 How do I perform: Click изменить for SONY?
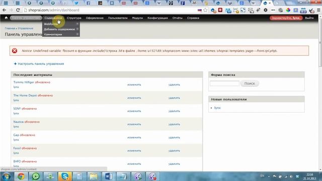point(134,111)
